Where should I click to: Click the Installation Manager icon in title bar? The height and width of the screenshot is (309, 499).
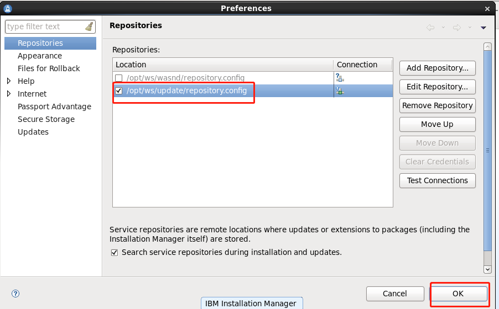(x=7, y=8)
